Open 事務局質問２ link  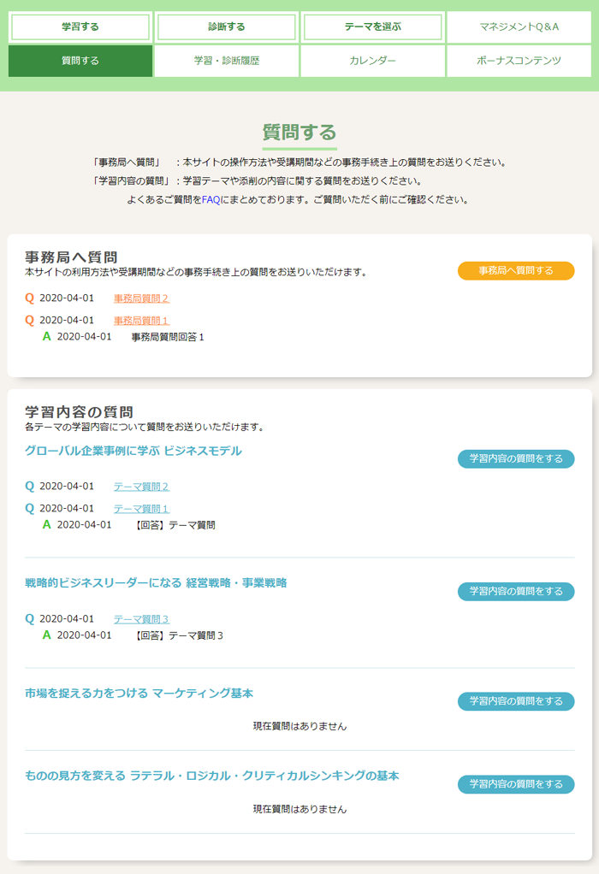(x=141, y=298)
